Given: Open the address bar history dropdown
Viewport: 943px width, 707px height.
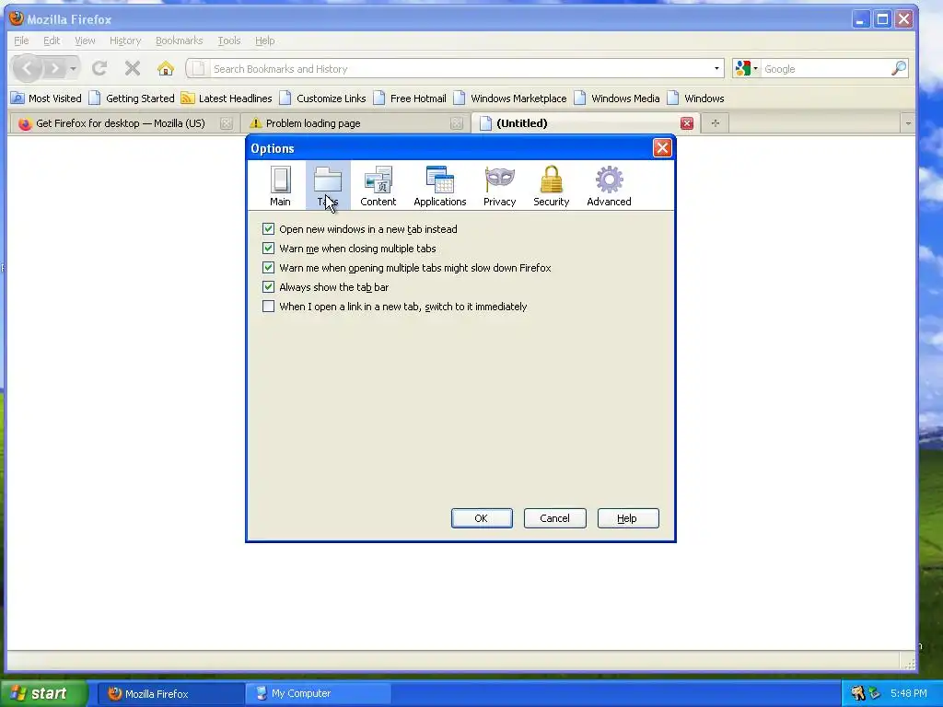Looking at the screenshot, I should click(716, 68).
